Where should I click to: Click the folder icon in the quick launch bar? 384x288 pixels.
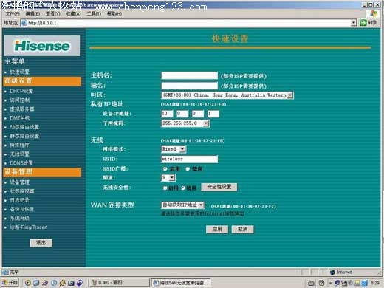pyautogui.click(x=71, y=283)
